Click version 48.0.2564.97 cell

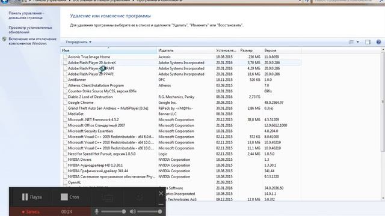coord(274,103)
